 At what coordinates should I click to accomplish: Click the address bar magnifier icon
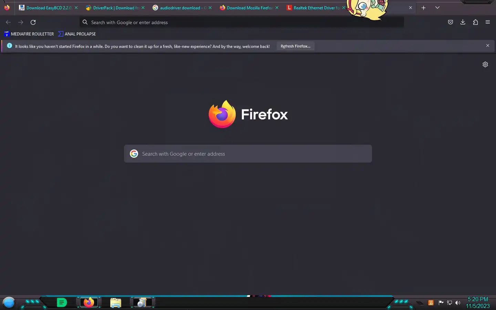coord(85,22)
